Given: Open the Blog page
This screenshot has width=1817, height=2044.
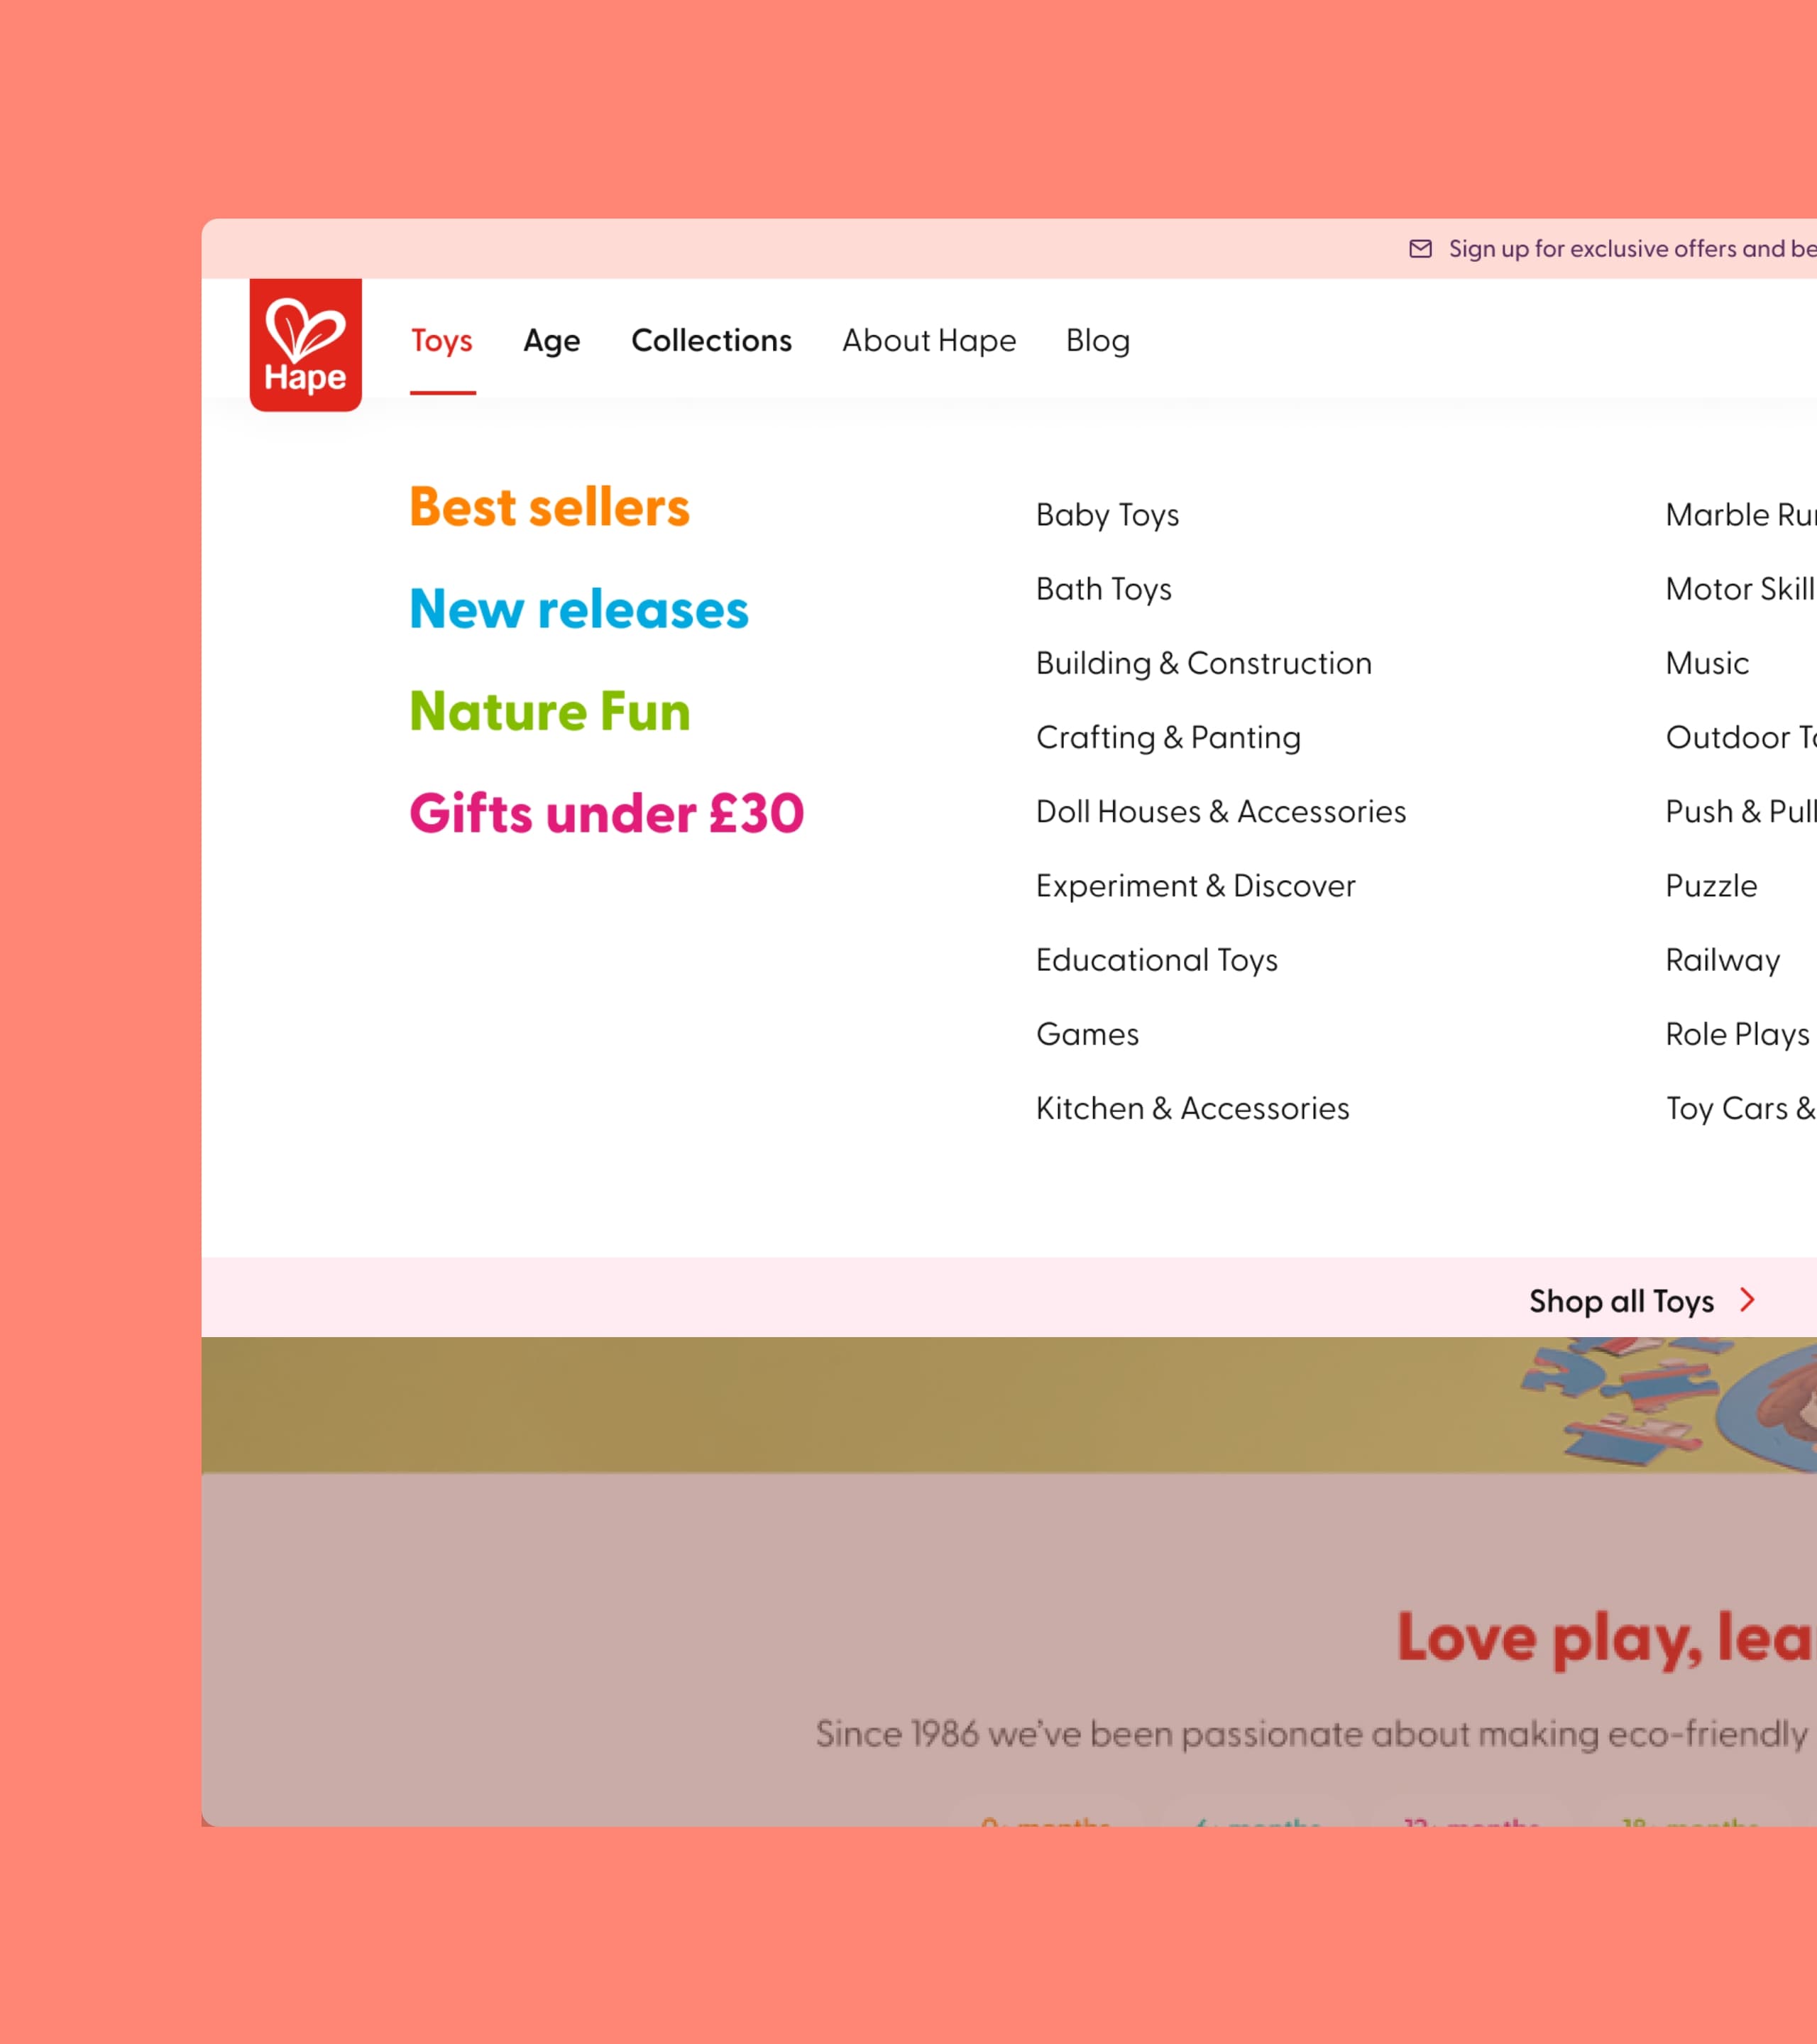Looking at the screenshot, I should [1097, 340].
